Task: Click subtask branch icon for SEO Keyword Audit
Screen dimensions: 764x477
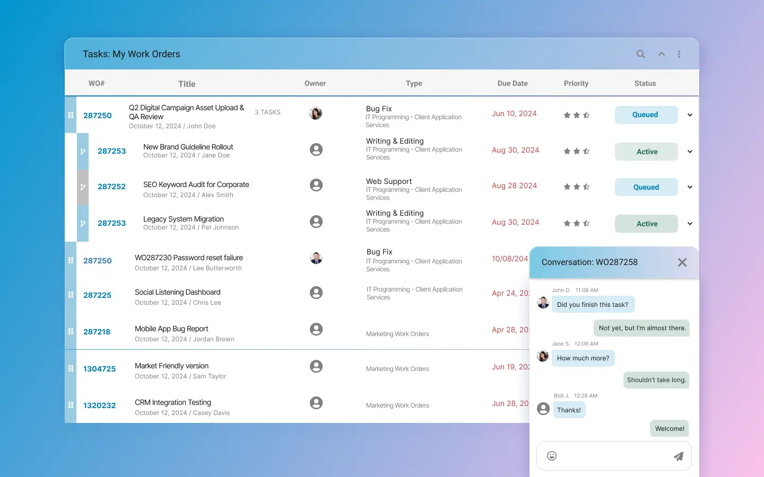Action: pyautogui.click(x=83, y=187)
